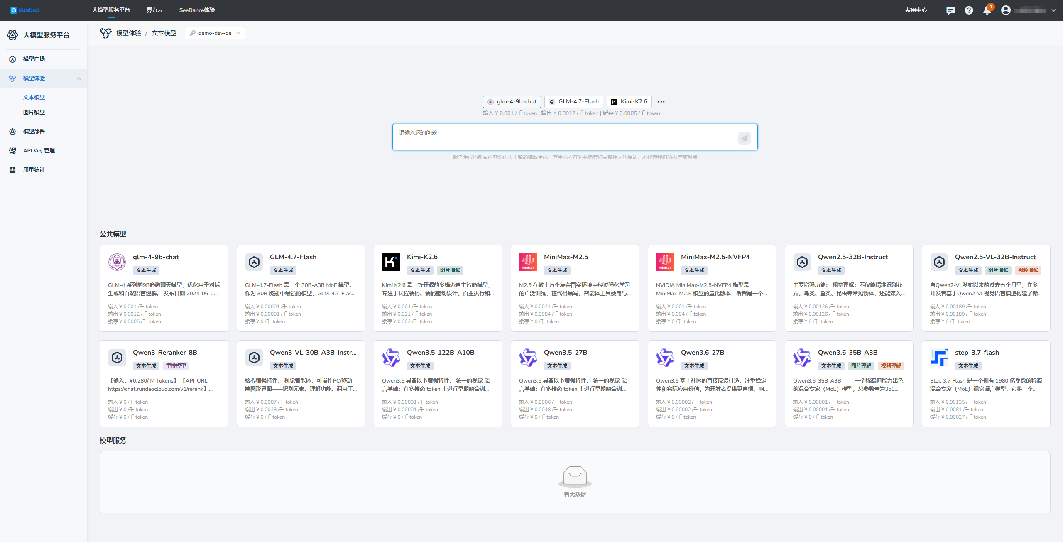Open the notifications bell icon
Screen dimensions: 1063x542
coord(987,11)
